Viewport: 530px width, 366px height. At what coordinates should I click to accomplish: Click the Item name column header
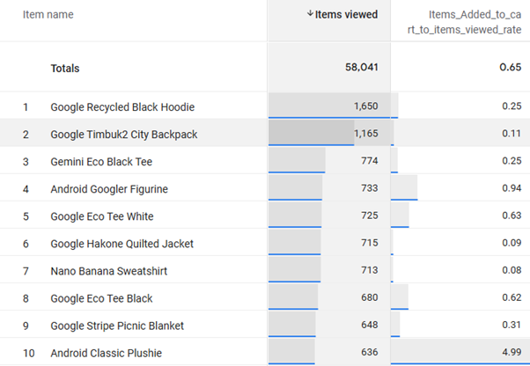(48, 14)
